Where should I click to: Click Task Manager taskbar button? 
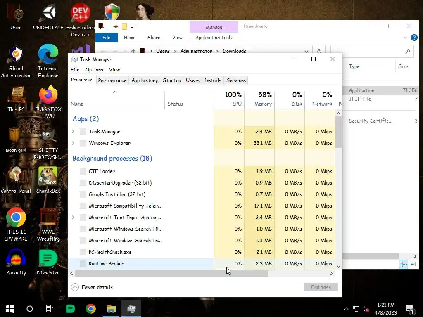pos(131,309)
